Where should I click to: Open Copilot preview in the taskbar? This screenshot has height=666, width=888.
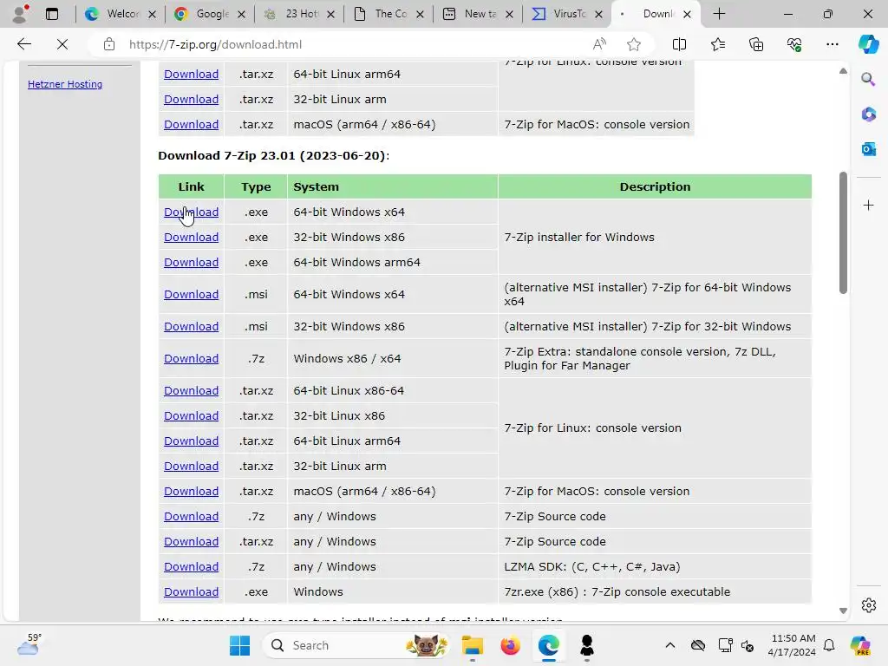click(x=860, y=645)
